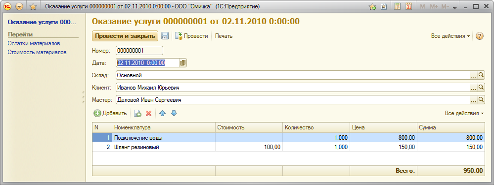Click the Дата input field
Image resolution: width=494 pixels, height=185 pixels.
(x=147, y=62)
